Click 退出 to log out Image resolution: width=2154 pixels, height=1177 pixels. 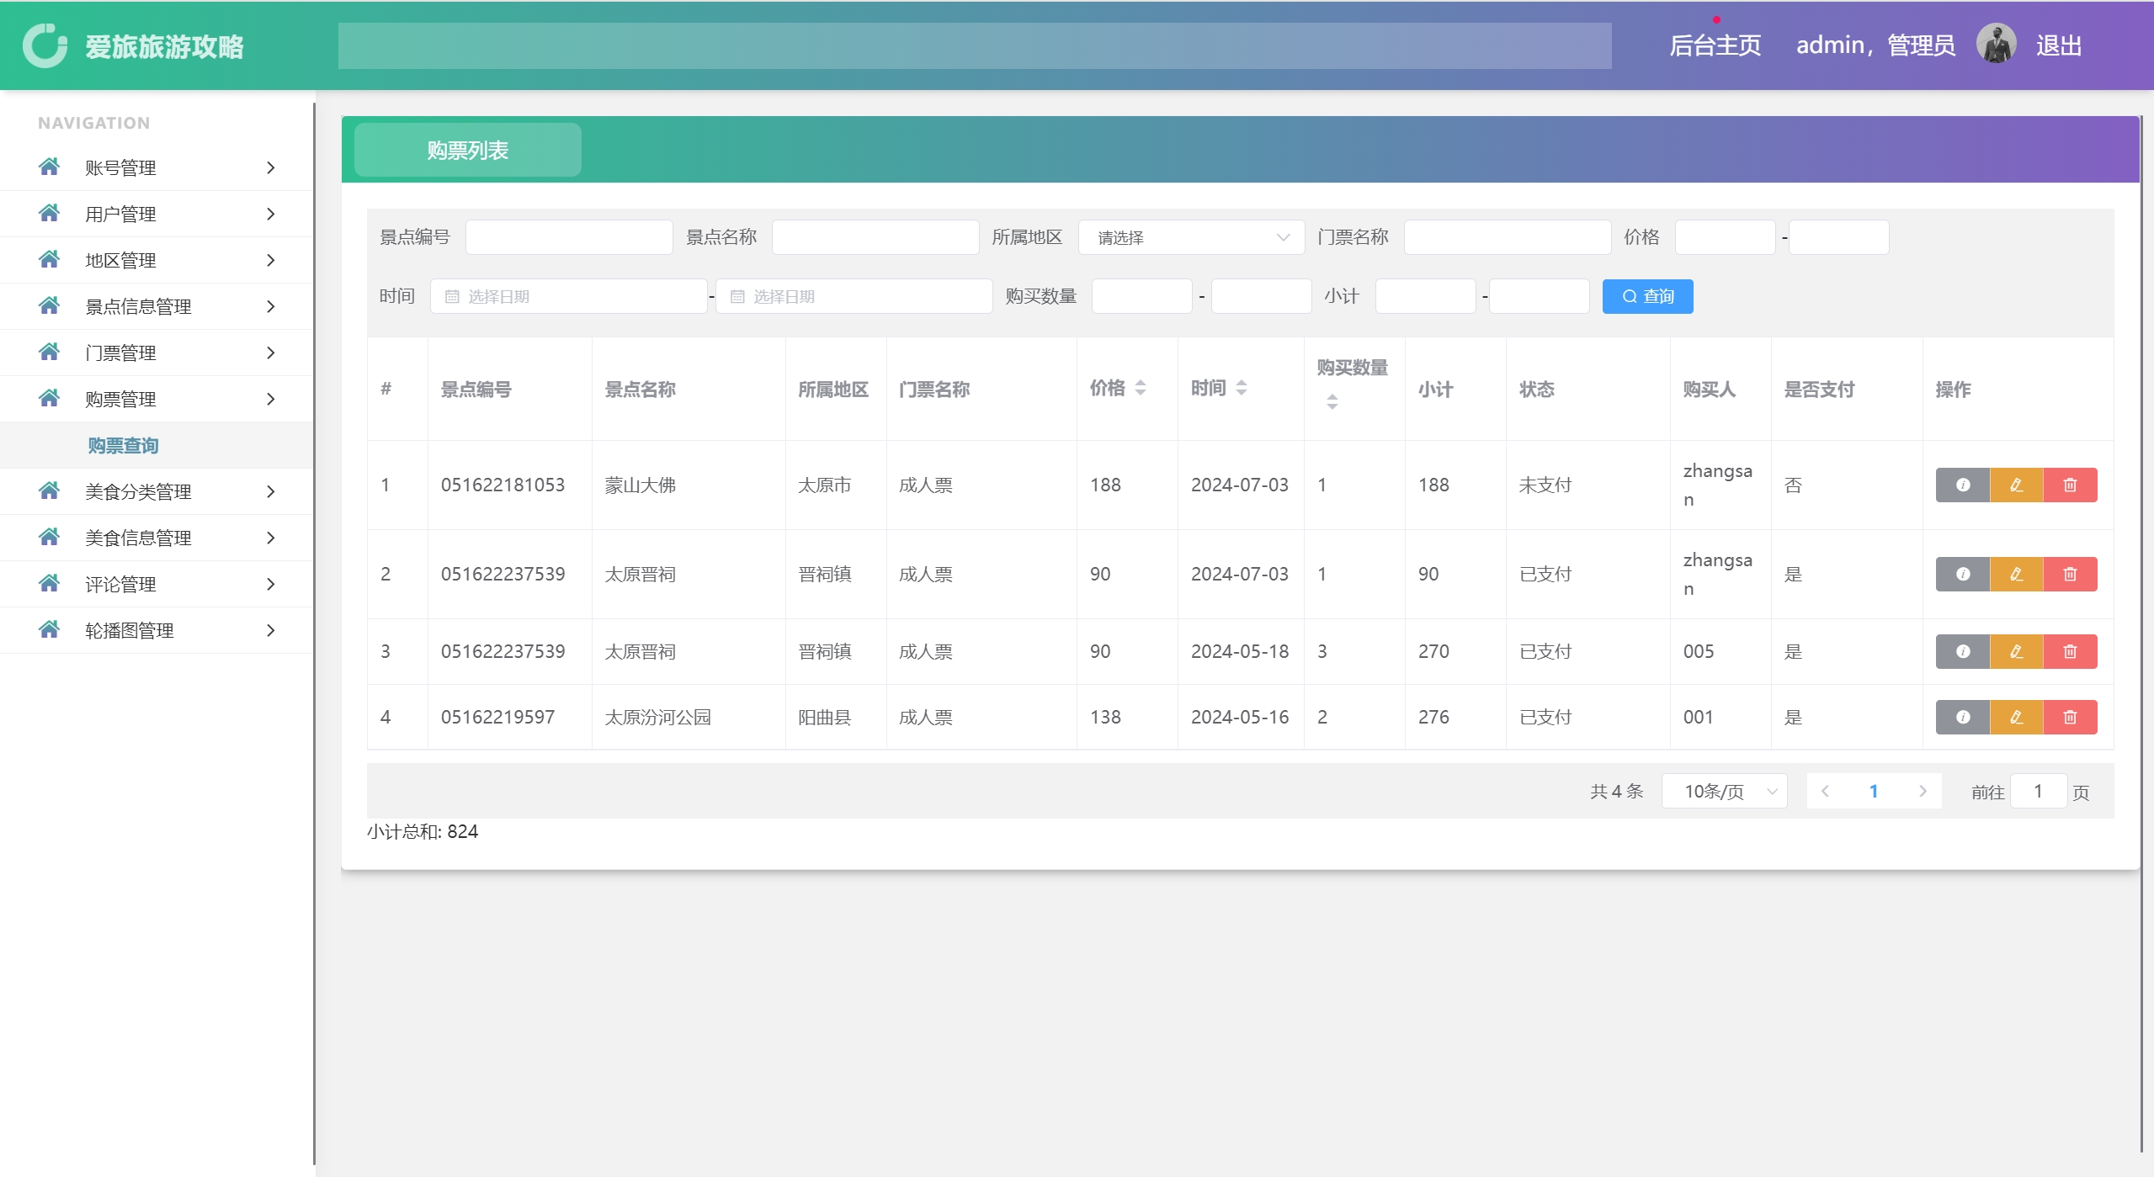pyautogui.click(x=2058, y=45)
